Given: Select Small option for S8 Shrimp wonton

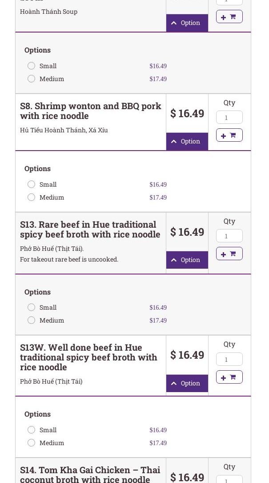Looking at the screenshot, I should [31, 184].
